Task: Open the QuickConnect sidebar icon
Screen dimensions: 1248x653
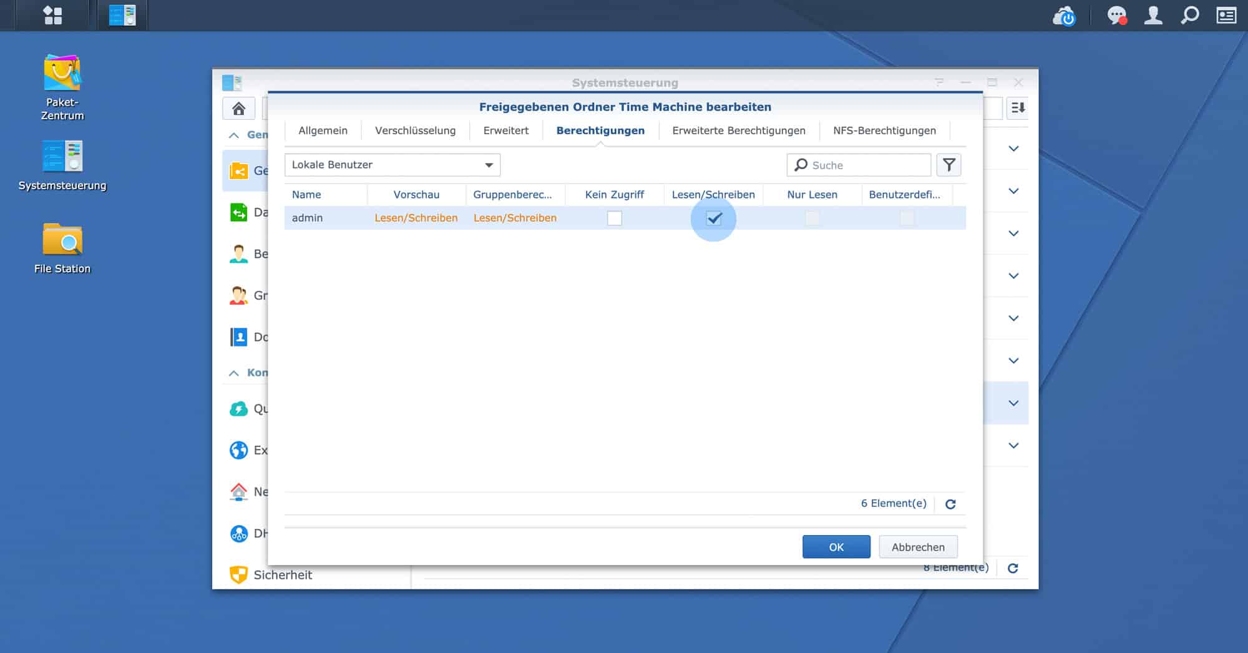Action: (x=239, y=409)
